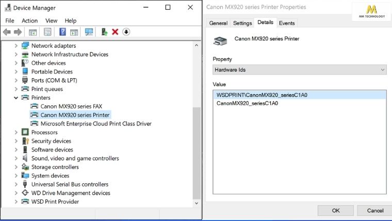Click OK in Printer Properties
The height and width of the screenshot is (221, 392).
pyautogui.click(x=335, y=211)
